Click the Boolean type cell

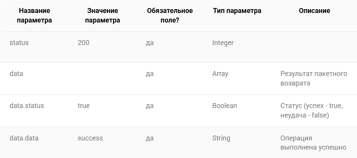pyautogui.click(x=225, y=106)
